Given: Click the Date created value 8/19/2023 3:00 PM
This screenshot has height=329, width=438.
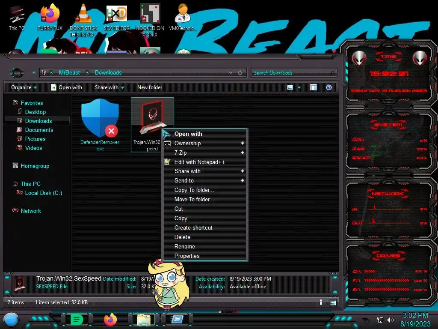Looking at the screenshot, I should 250,279.
